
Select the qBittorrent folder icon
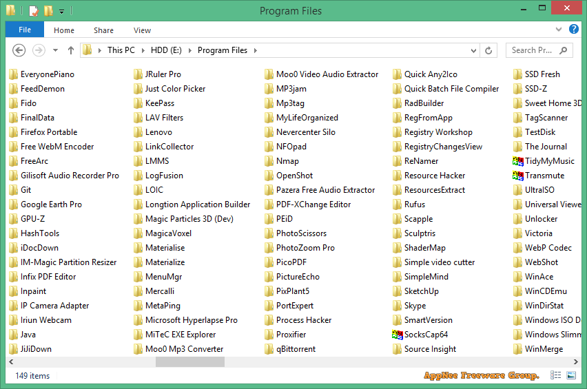point(269,349)
